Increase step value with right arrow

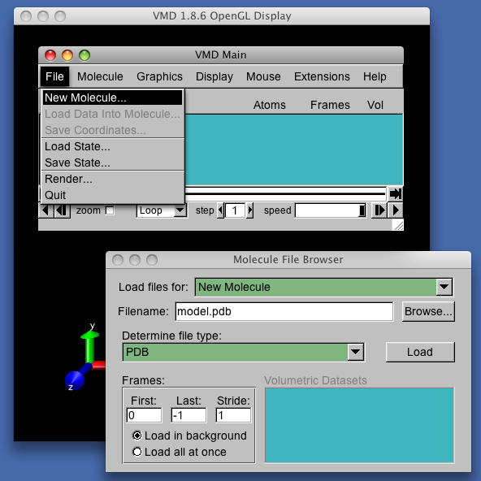[250, 210]
